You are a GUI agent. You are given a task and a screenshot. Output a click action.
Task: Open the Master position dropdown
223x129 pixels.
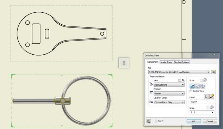(183, 93)
